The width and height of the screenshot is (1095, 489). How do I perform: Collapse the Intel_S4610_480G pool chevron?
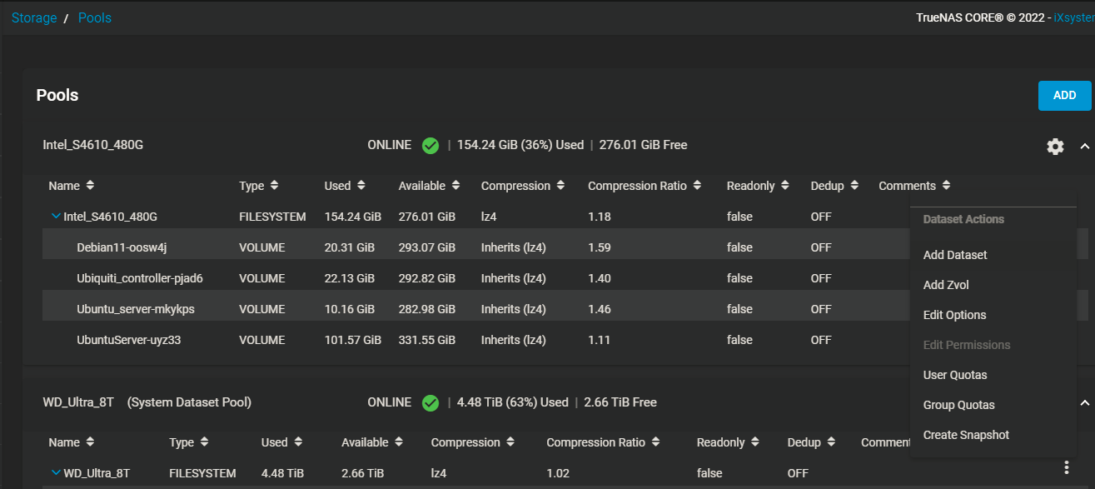click(x=1084, y=147)
